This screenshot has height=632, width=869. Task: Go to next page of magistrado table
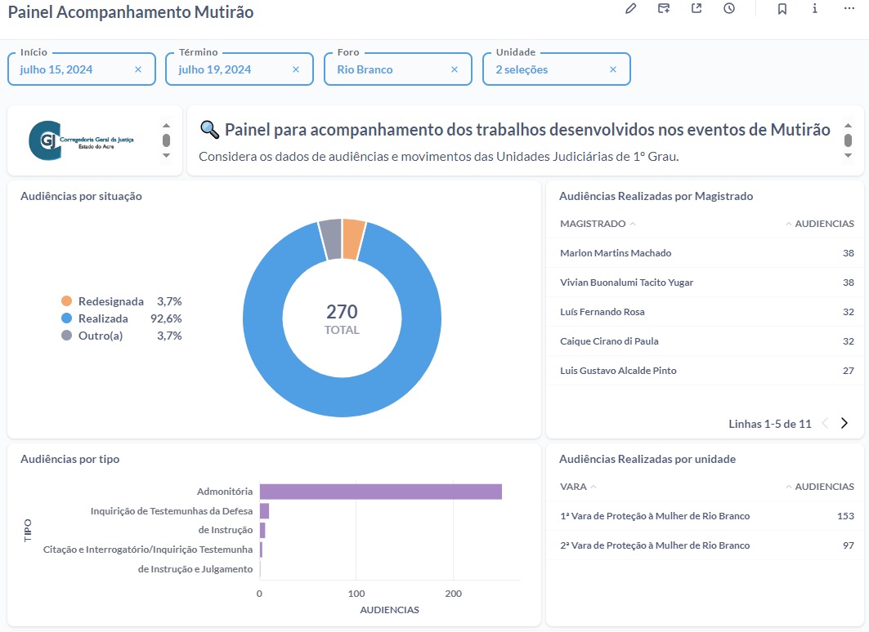844,423
